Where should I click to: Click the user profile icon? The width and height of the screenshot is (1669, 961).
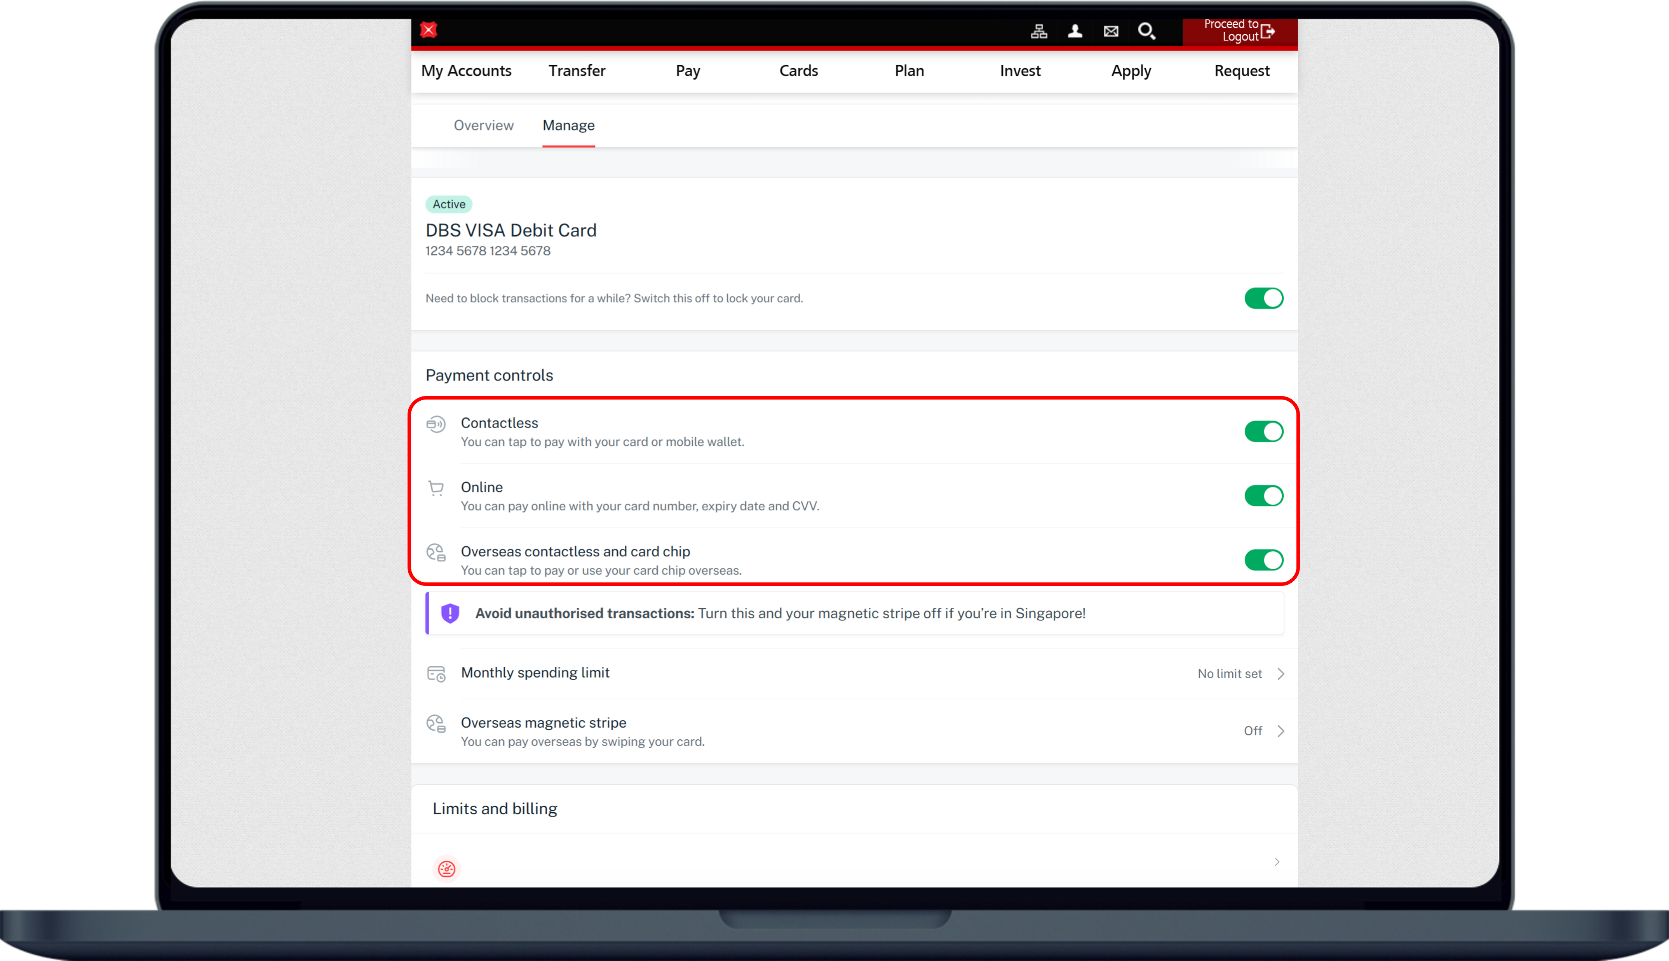pyautogui.click(x=1075, y=31)
